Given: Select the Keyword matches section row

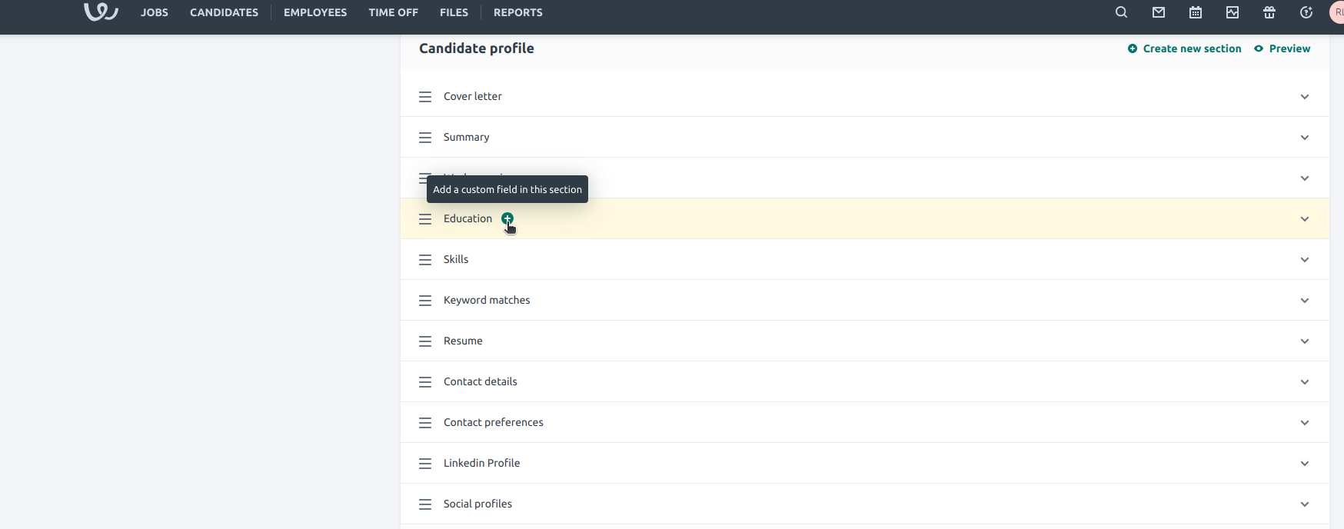Looking at the screenshot, I should pyautogui.click(x=486, y=300).
